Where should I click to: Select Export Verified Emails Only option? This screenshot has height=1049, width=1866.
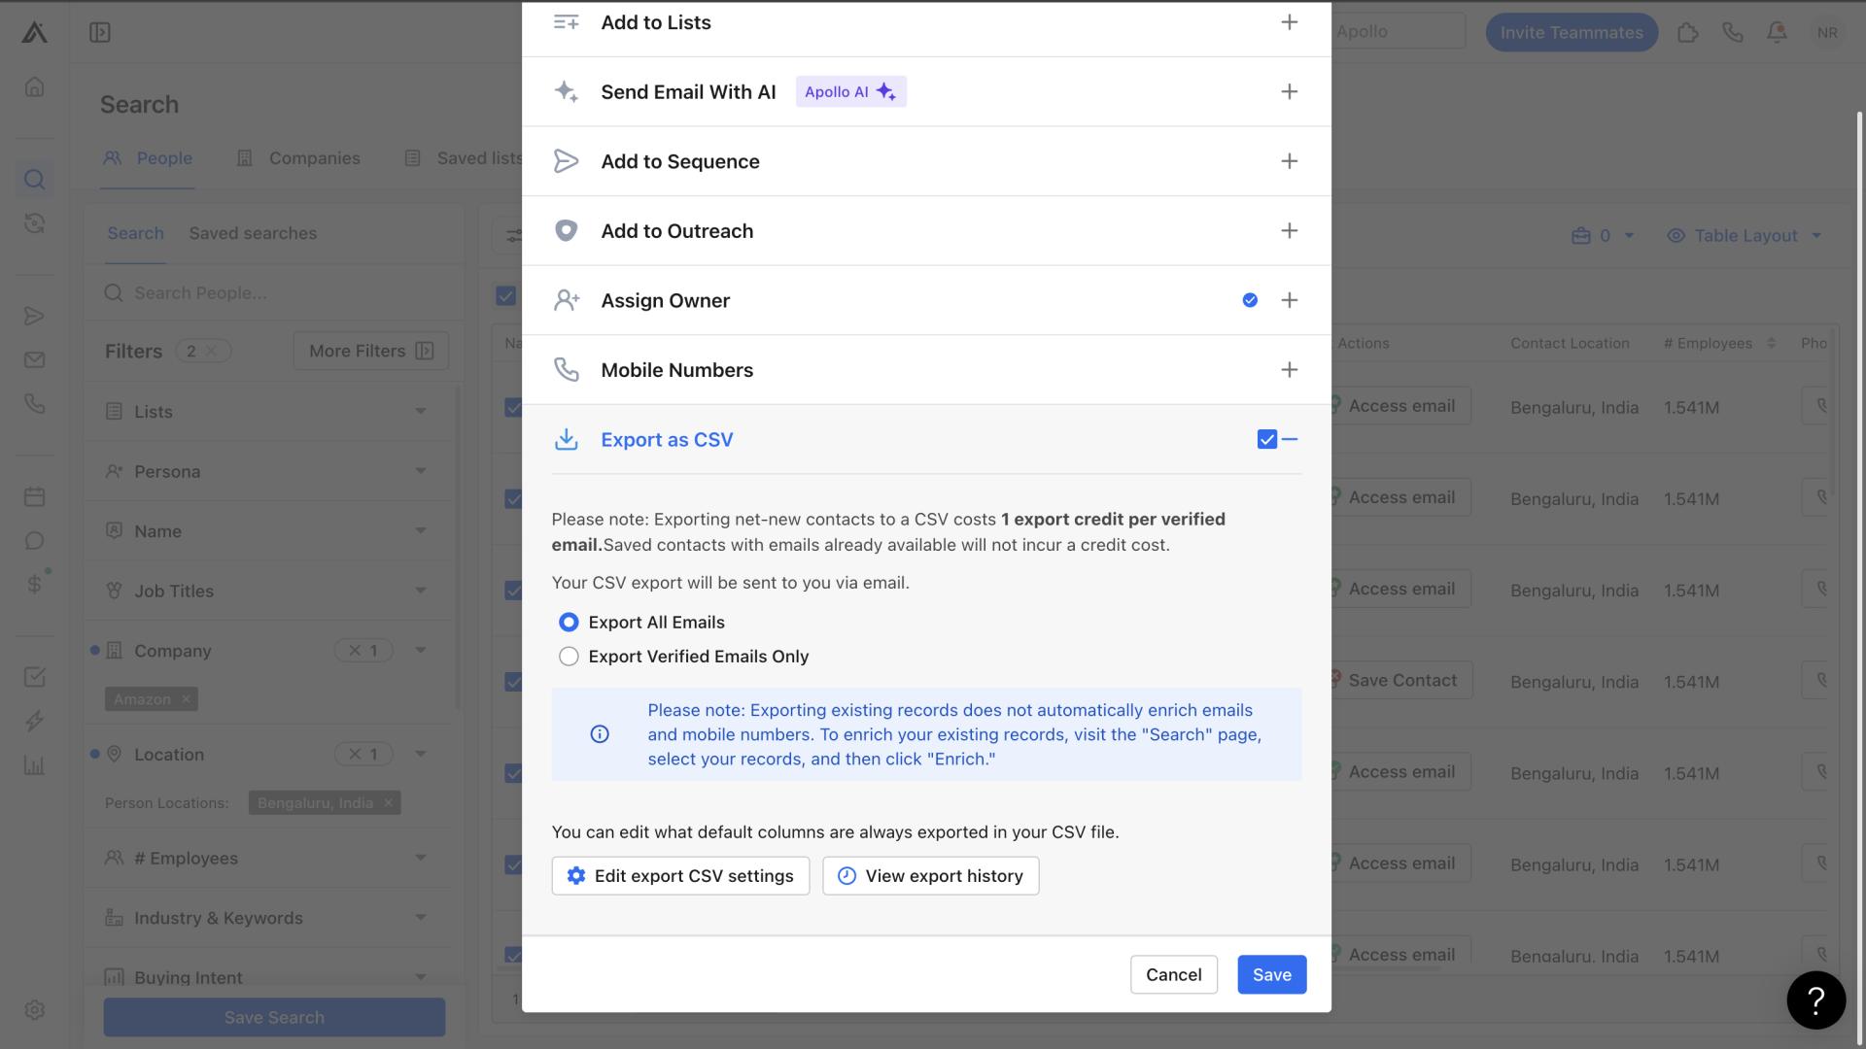point(567,656)
